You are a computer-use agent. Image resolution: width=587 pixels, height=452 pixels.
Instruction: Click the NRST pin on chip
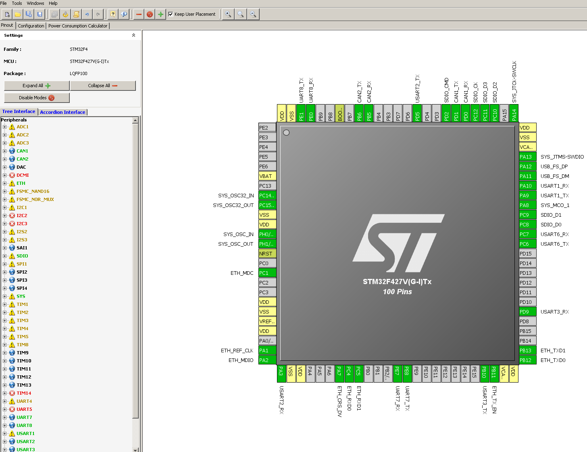coord(267,253)
